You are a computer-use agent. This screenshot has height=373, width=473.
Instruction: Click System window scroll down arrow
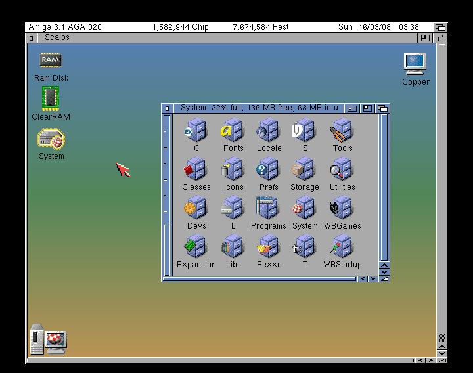pyautogui.click(x=384, y=273)
